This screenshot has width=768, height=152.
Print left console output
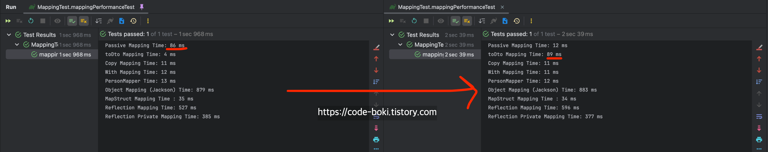(376, 139)
